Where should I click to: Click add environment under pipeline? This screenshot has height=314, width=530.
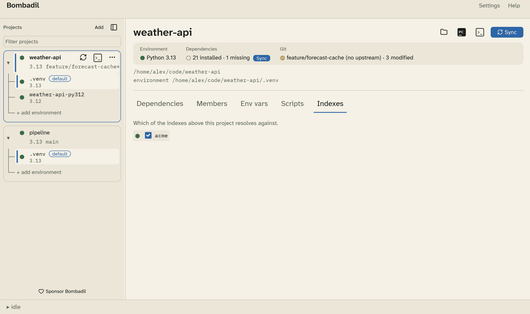[x=39, y=172]
